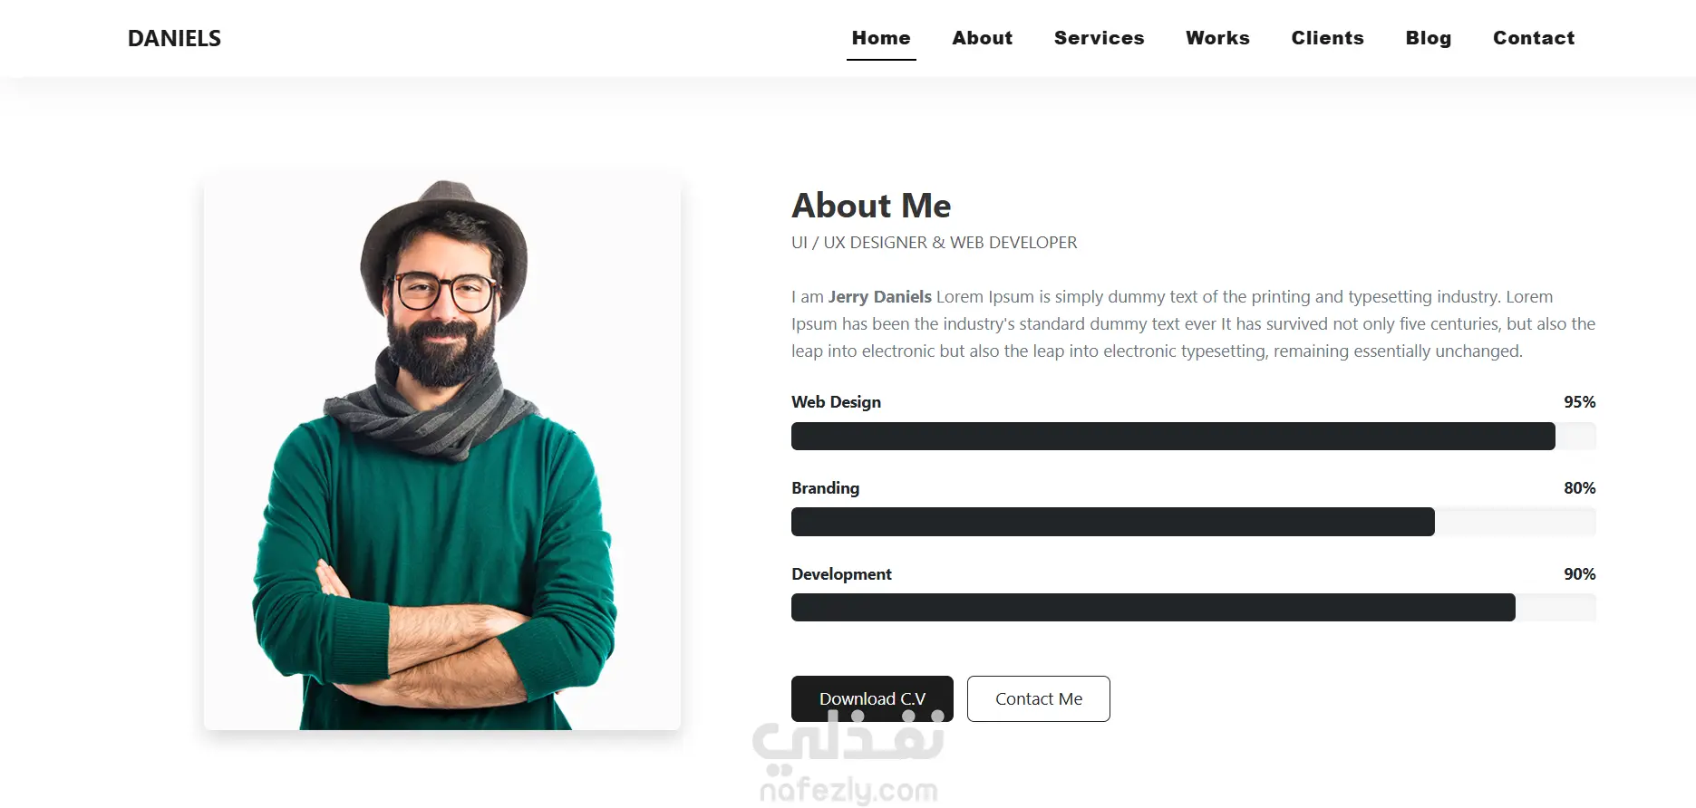The image size is (1696, 808).
Task: Click the DANIELS site logo
Action: pyautogui.click(x=174, y=38)
